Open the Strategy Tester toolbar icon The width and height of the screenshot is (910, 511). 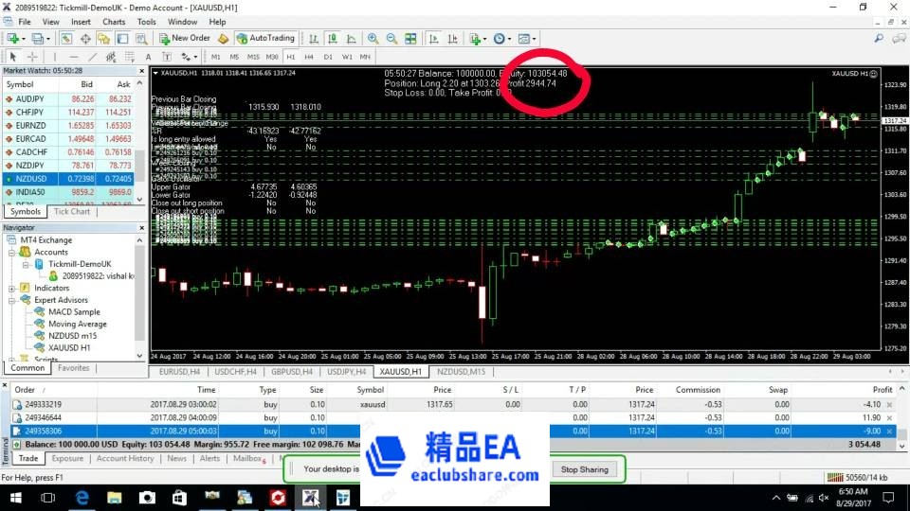pyautogui.click(x=141, y=38)
